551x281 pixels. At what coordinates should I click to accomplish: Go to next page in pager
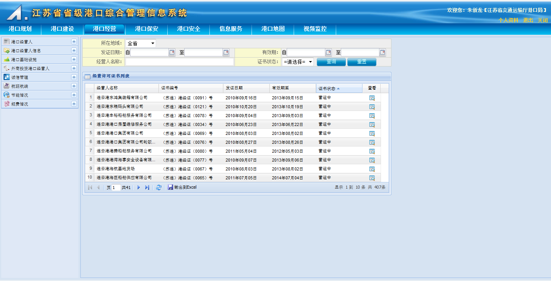click(139, 187)
